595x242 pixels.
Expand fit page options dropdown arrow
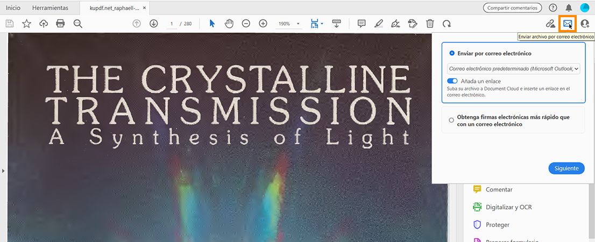point(322,24)
